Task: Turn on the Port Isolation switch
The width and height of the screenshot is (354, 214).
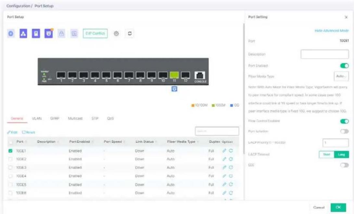Action: coord(344,131)
